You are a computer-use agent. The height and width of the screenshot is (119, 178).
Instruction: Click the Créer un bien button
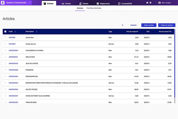(149, 25)
